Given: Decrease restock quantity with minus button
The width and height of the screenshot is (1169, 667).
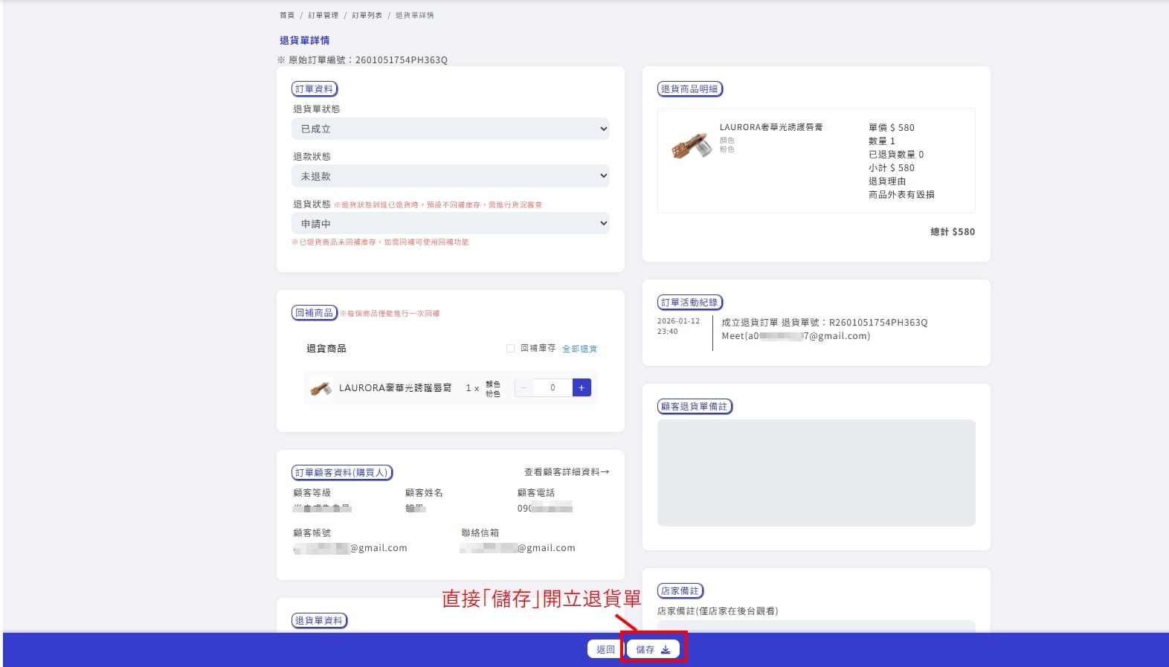Looking at the screenshot, I should tap(524, 387).
